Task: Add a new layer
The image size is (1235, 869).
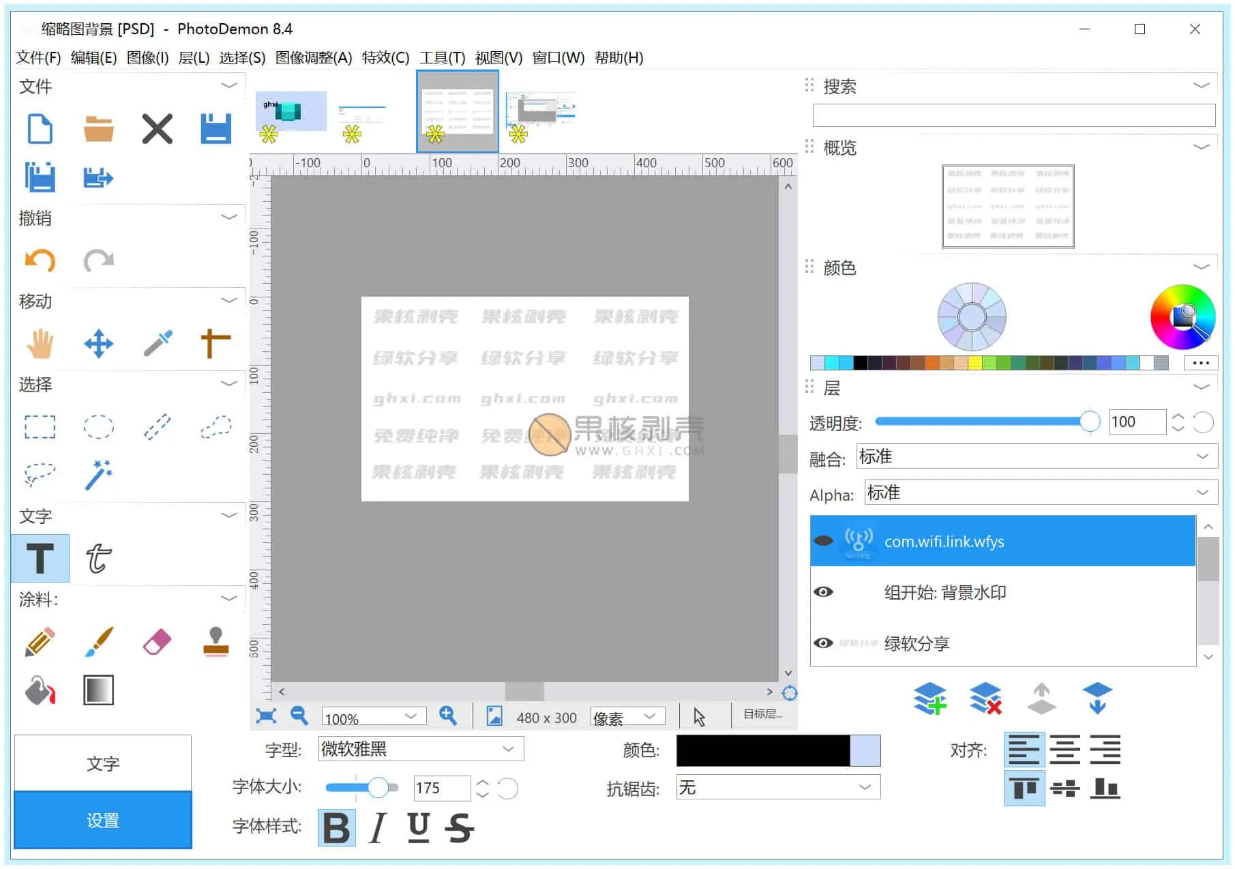Action: (x=930, y=698)
